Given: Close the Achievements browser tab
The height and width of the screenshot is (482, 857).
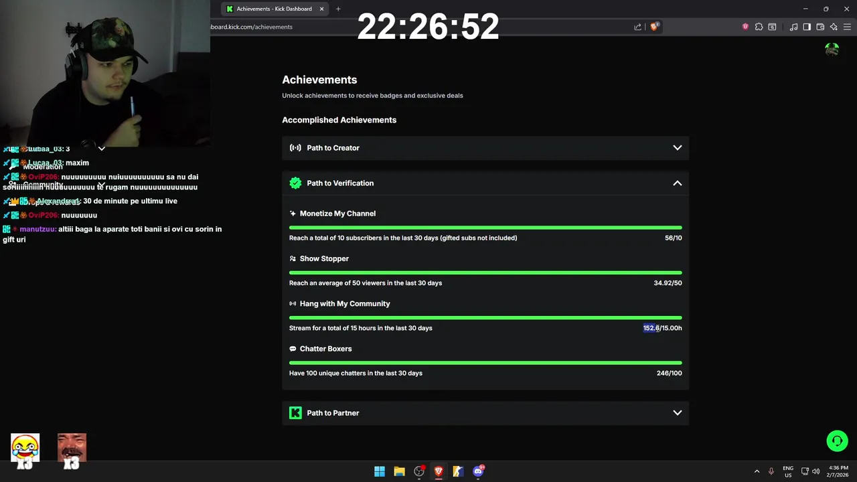Looking at the screenshot, I should 321,9.
